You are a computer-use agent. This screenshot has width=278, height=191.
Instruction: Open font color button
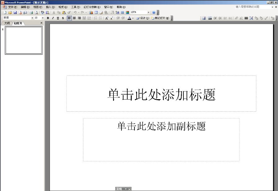130,18
